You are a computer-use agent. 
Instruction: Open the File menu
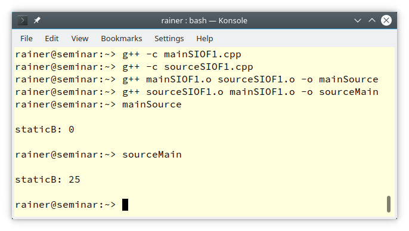pos(26,39)
